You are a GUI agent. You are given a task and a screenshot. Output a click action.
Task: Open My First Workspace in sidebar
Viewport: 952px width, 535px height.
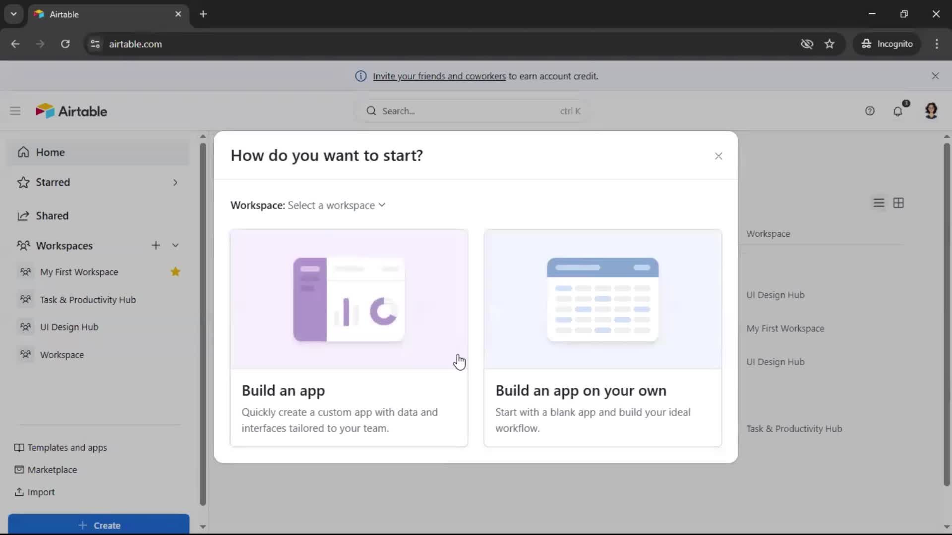pyautogui.click(x=79, y=272)
